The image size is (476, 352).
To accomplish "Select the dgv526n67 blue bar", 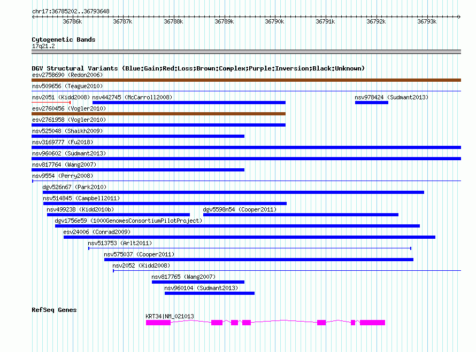I will [233, 192].
